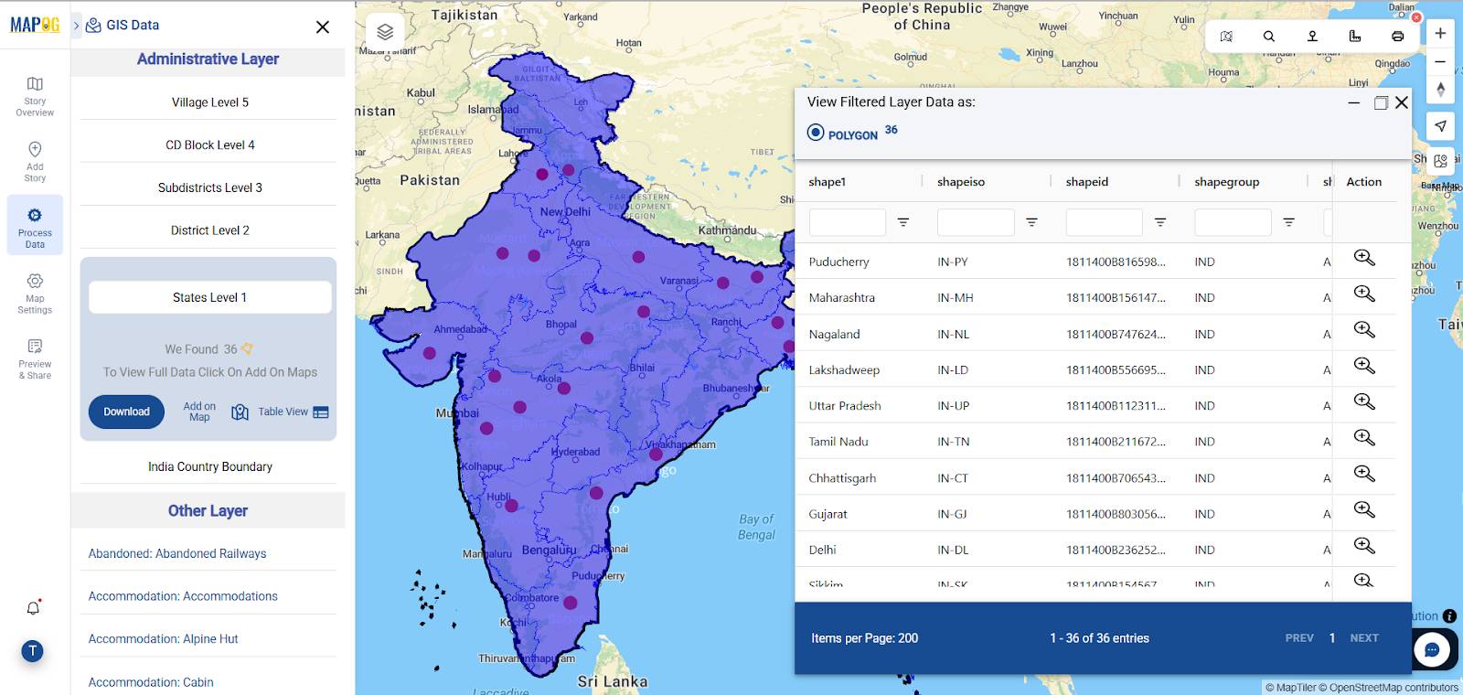This screenshot has height=695, width=1463.
Task: Open the chat support bubble
Action: tap(1432, 650)
